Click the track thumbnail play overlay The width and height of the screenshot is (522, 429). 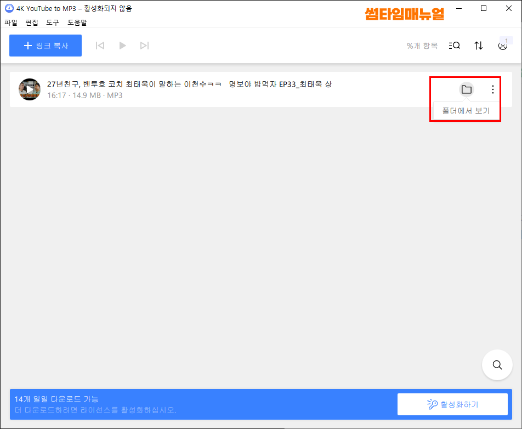click(30, 89)
